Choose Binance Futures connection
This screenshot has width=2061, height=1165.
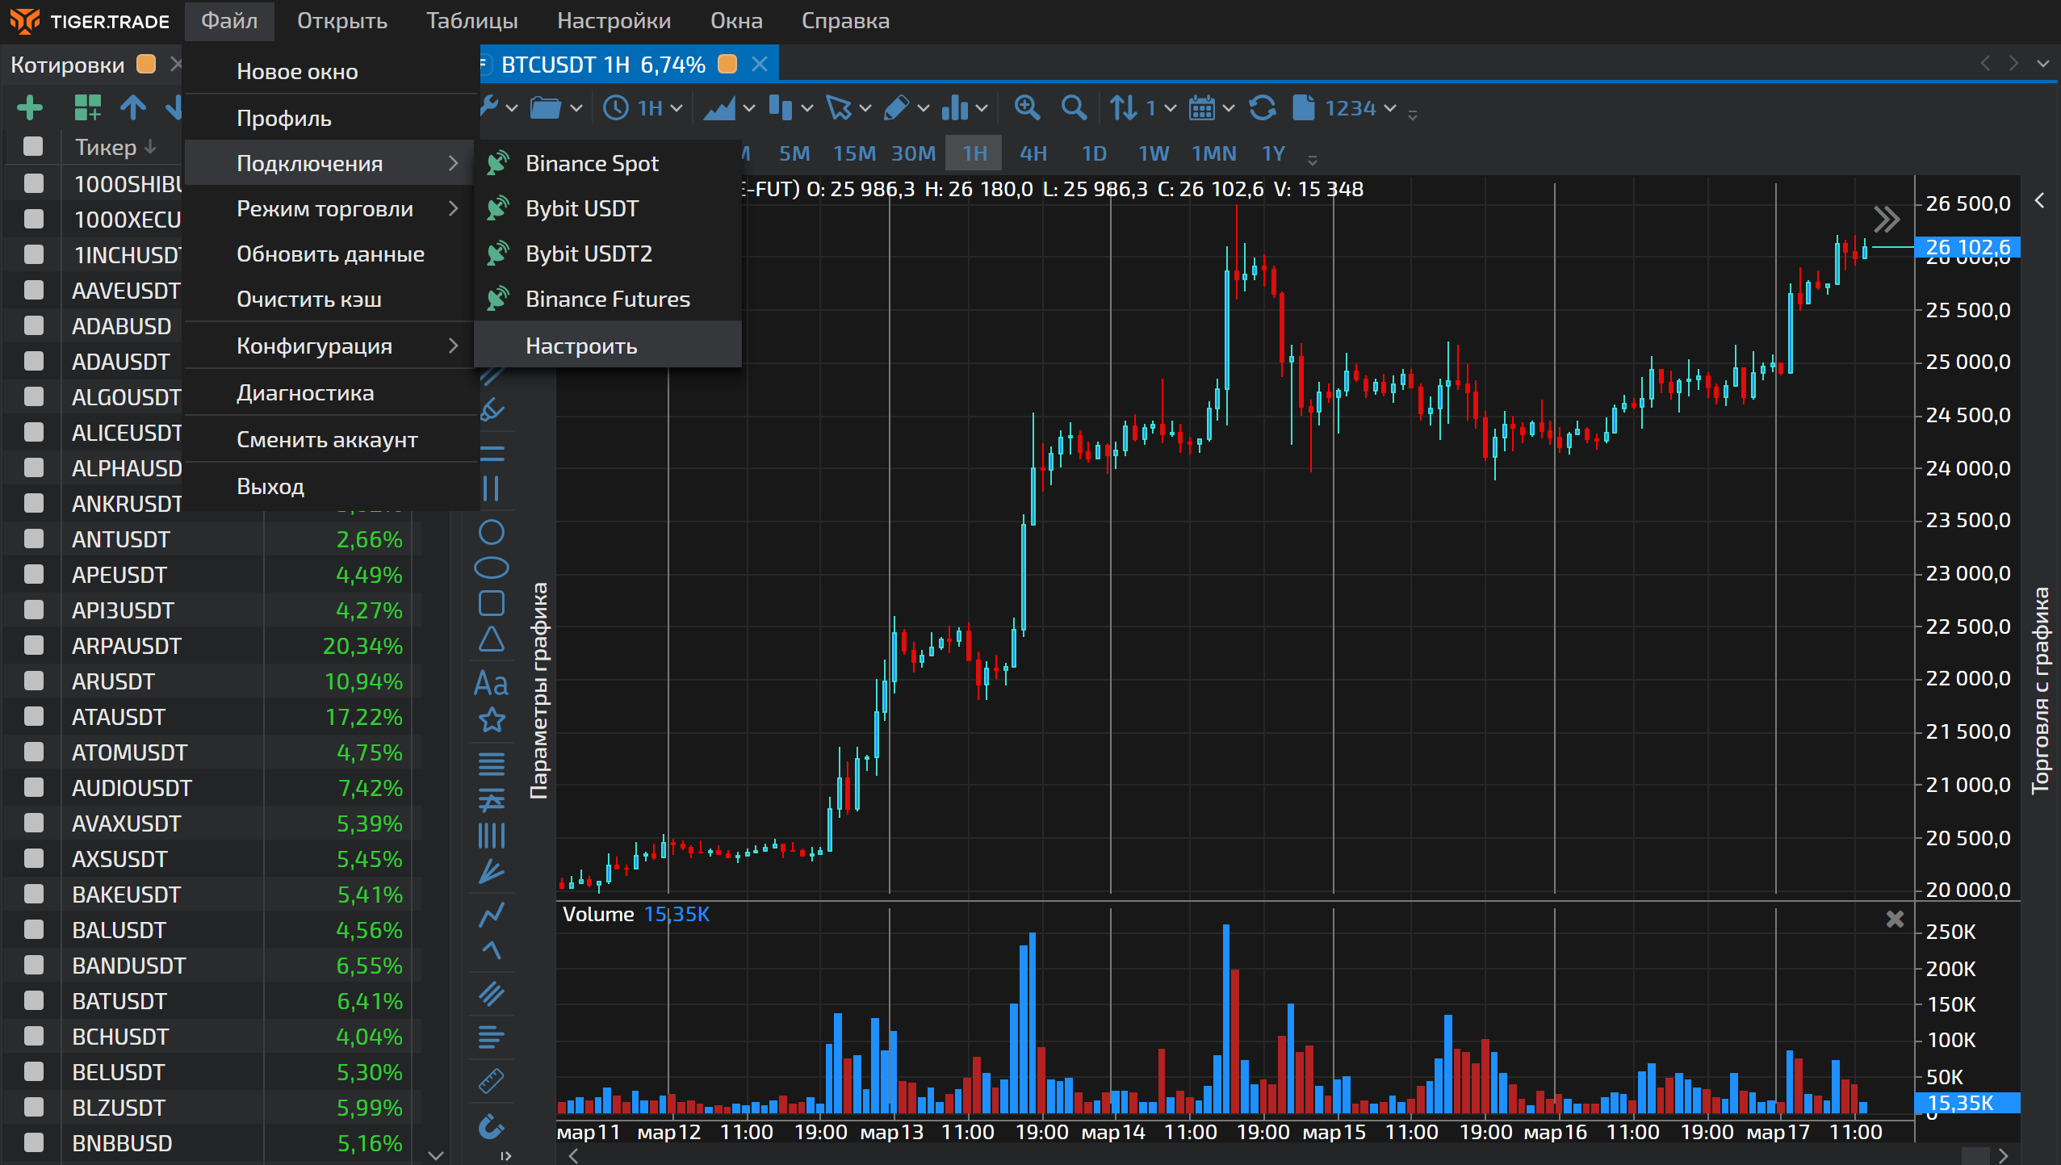pos(607,299)
